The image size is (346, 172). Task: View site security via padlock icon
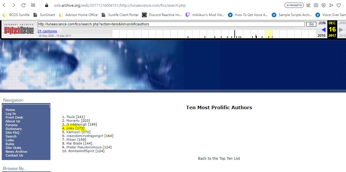pos(46,5)
